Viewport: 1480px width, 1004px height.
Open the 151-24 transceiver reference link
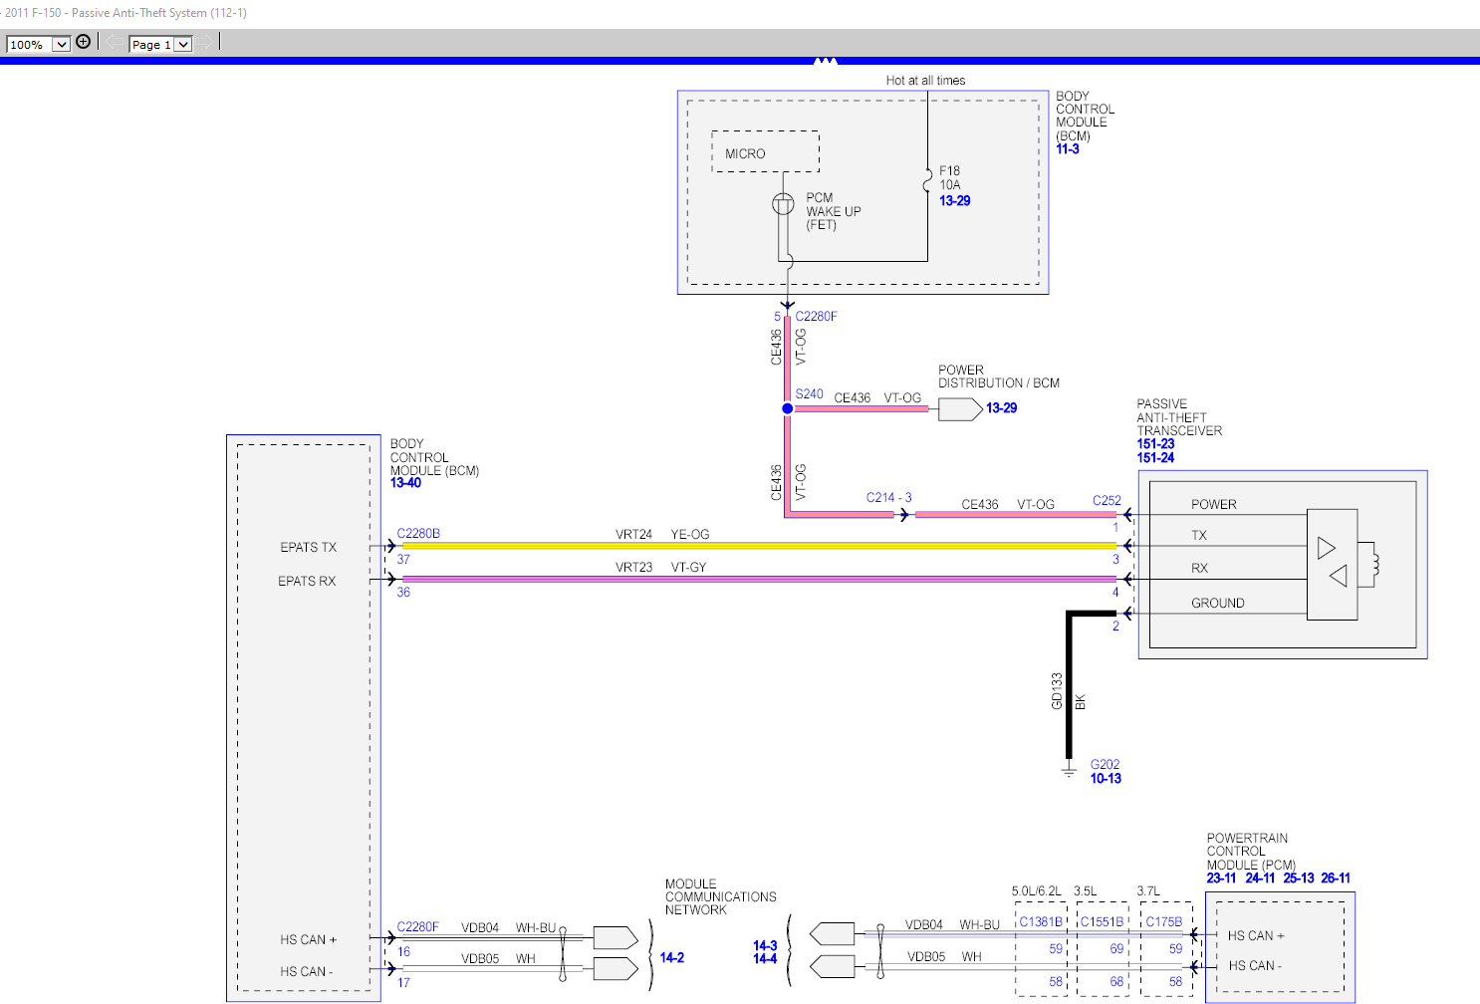coord(1155,458)
